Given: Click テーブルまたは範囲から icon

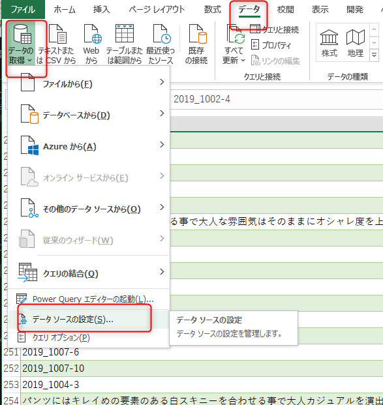Looking at the screenshot, I should (125, 33).
